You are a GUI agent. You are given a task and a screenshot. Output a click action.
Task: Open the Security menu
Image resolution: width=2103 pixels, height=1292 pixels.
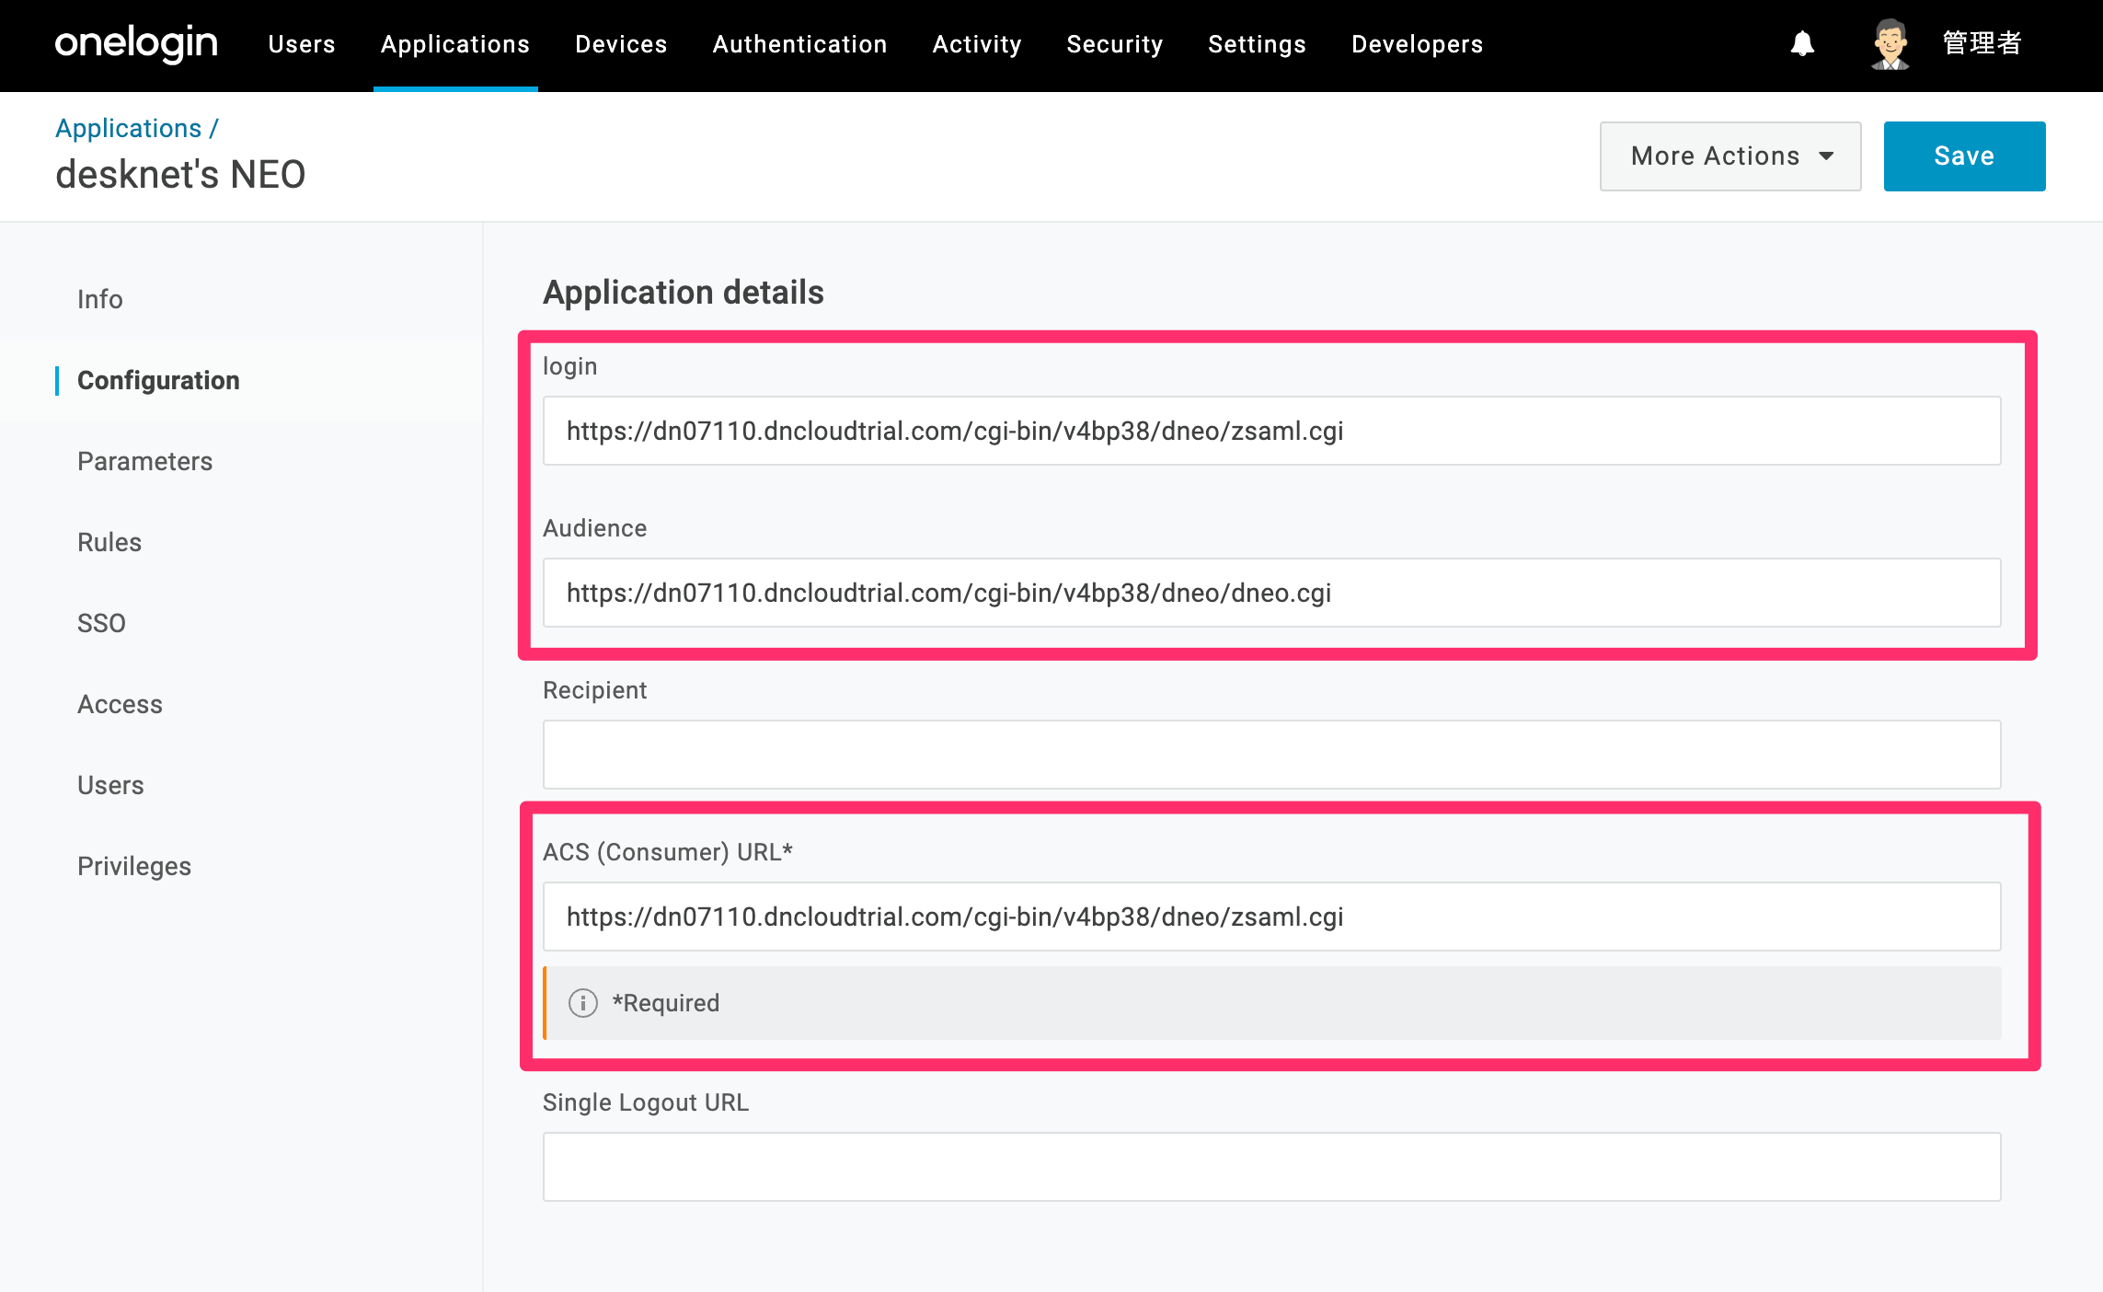[1115, 44]
